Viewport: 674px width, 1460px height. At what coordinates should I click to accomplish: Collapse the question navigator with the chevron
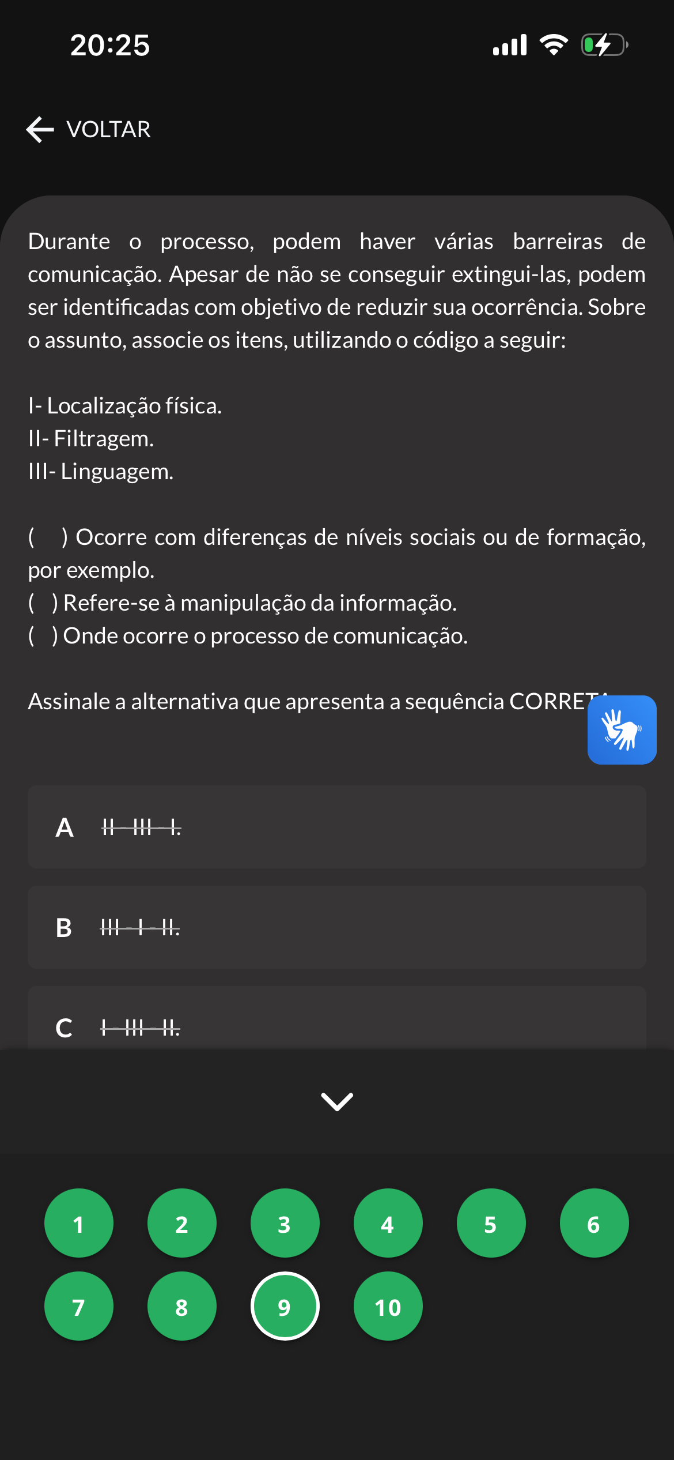pyautogui.click(x=337, y=1101)
